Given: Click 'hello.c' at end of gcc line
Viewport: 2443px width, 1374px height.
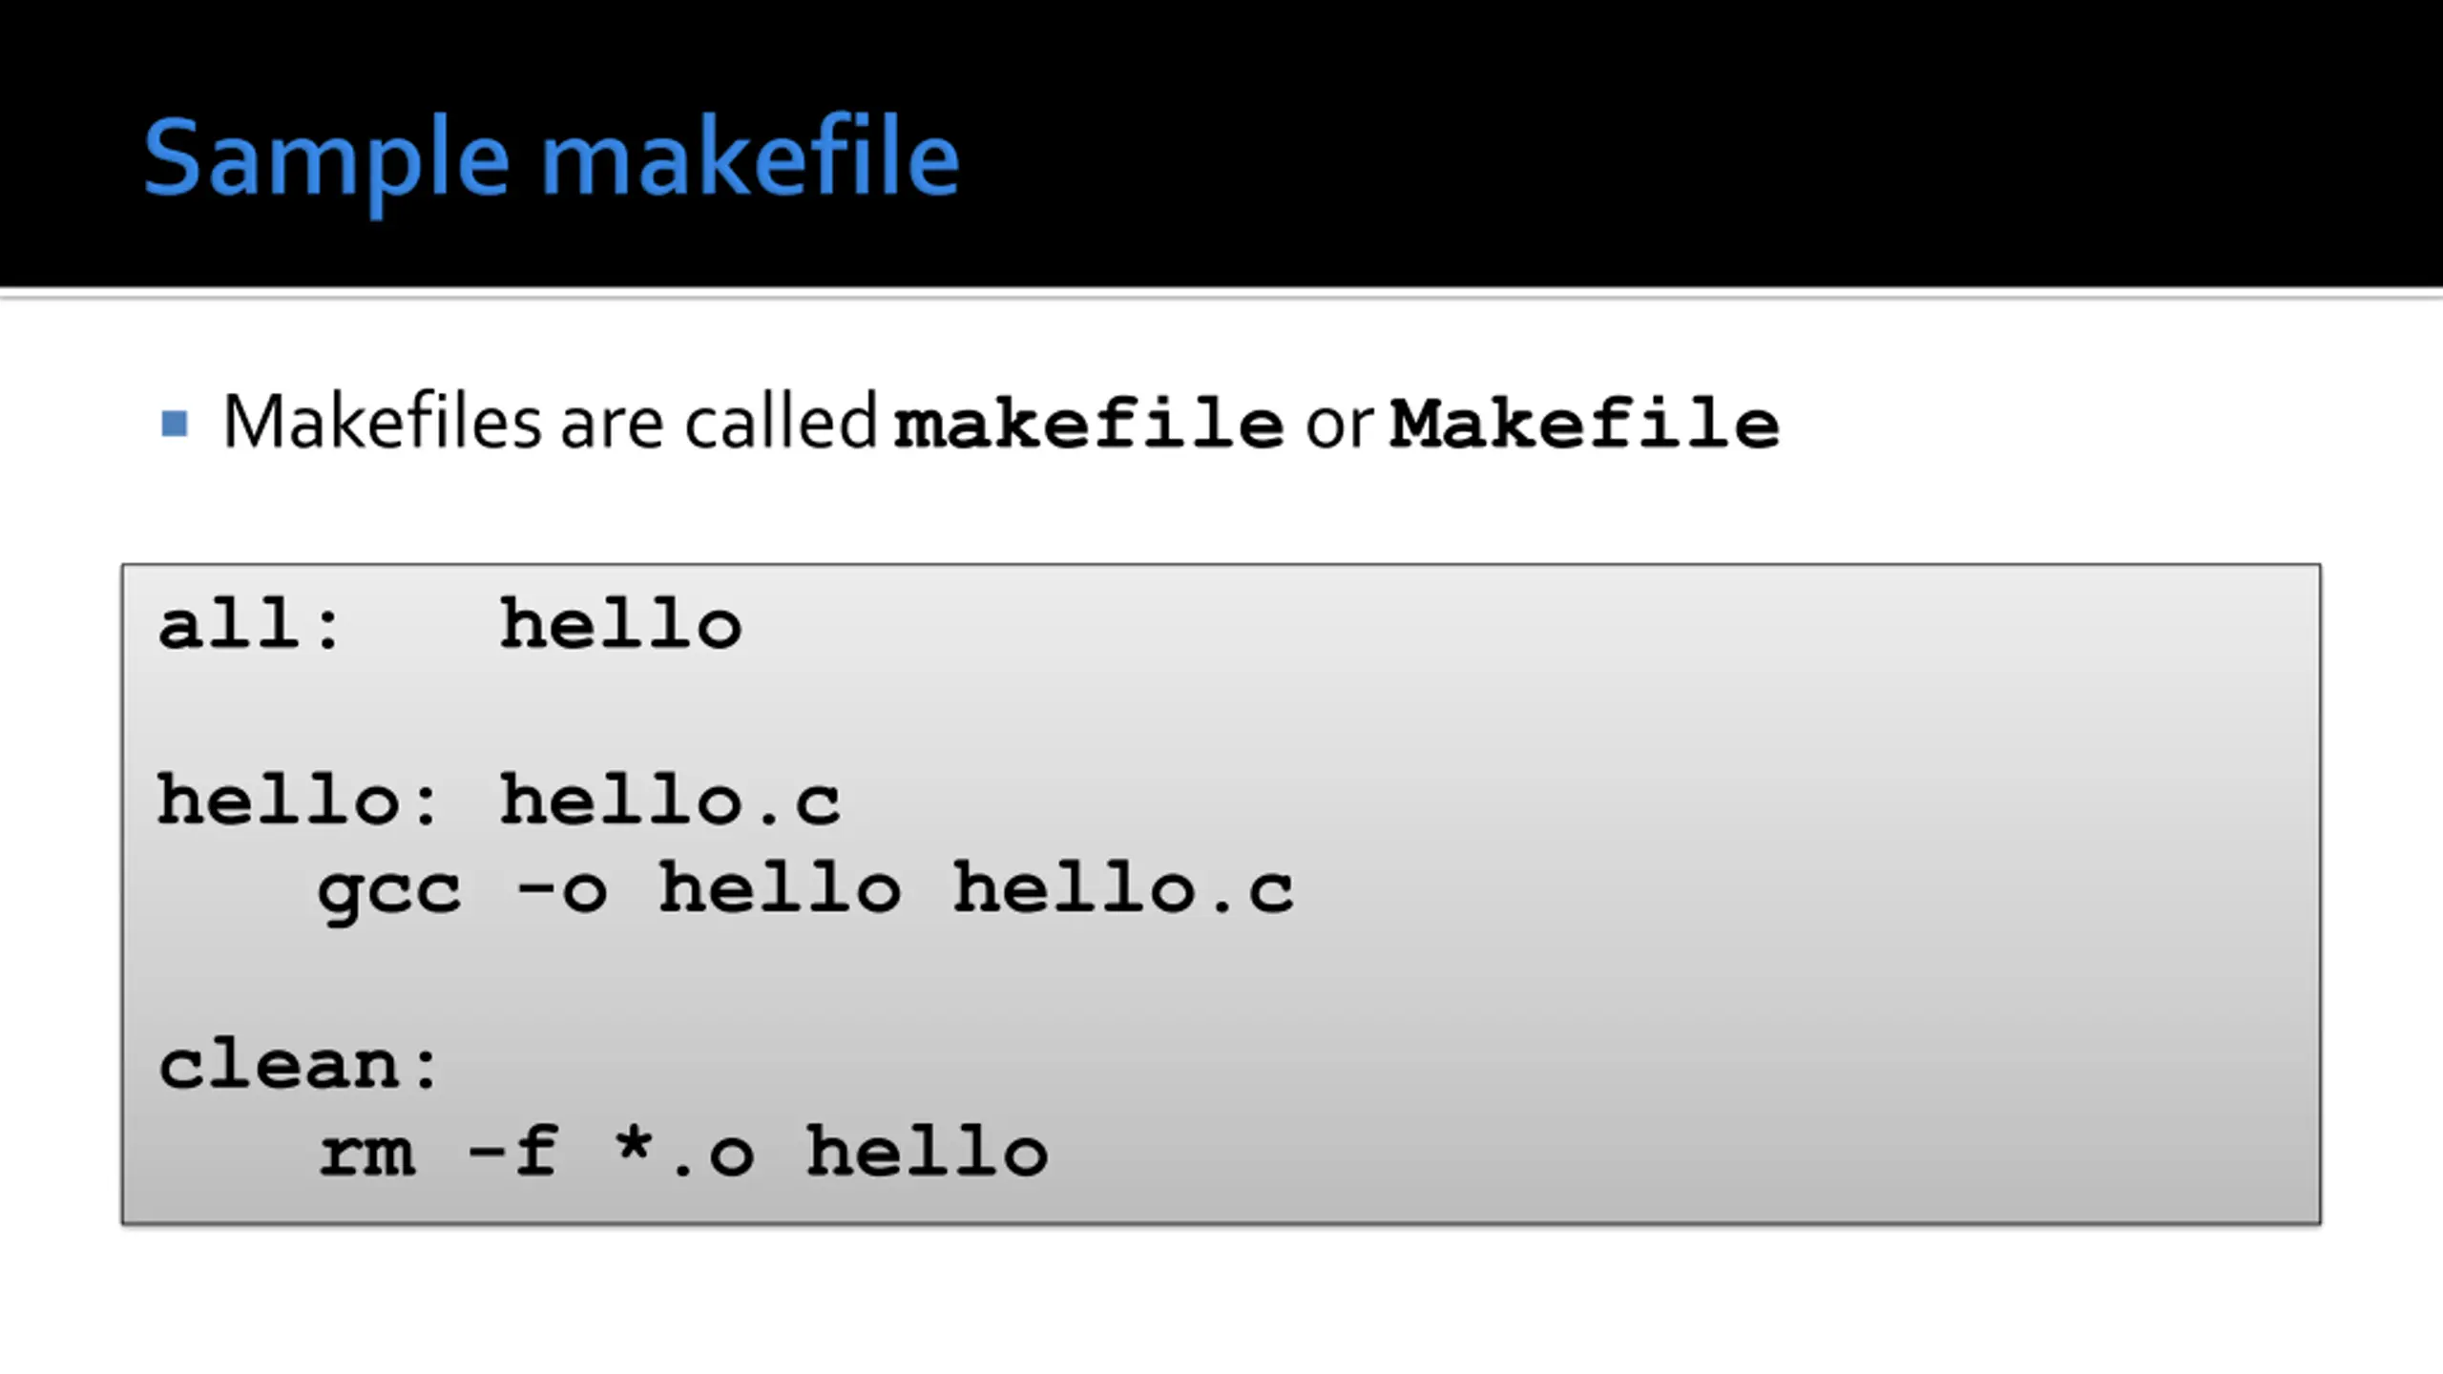Looking at the screenshot, I should [x=1124, y=888].
